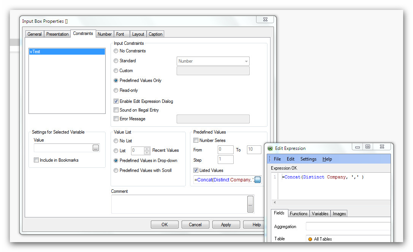This screenshot has height=252, width=413.
Task: Open File menu in Edit Expression
Action: 277,159
